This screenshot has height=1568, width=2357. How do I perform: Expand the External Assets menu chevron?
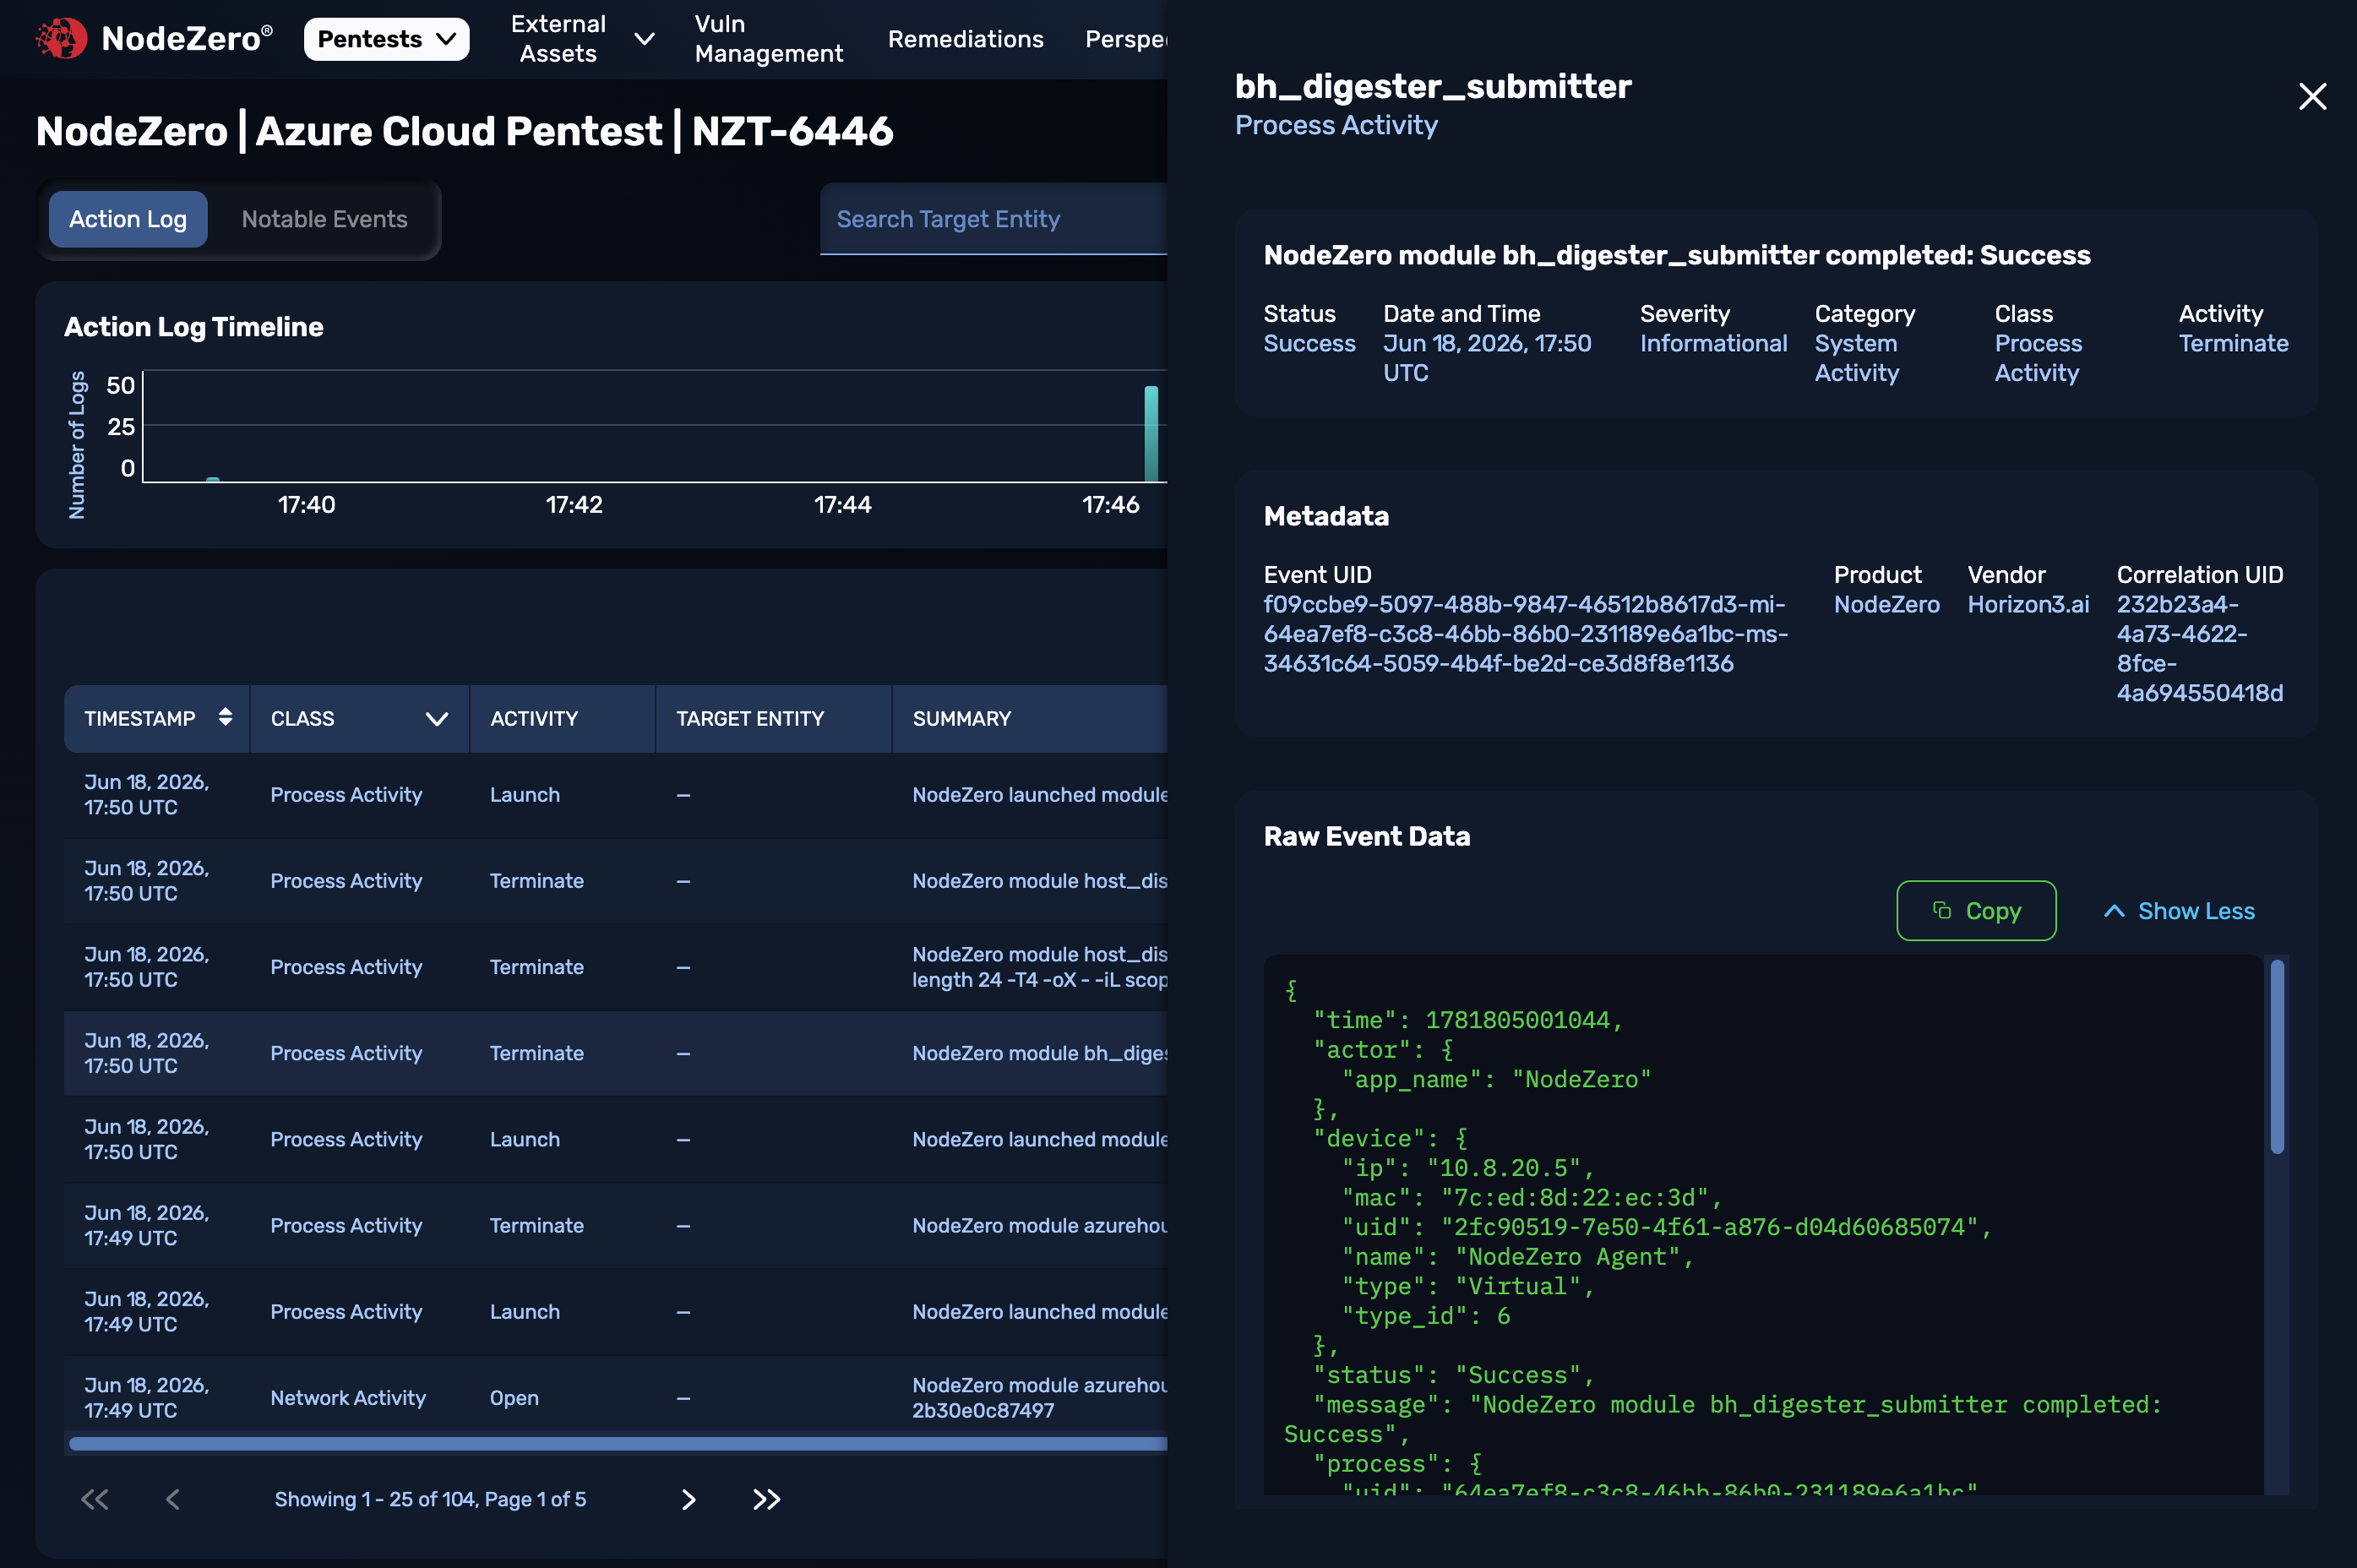click(x=645, y=39)
